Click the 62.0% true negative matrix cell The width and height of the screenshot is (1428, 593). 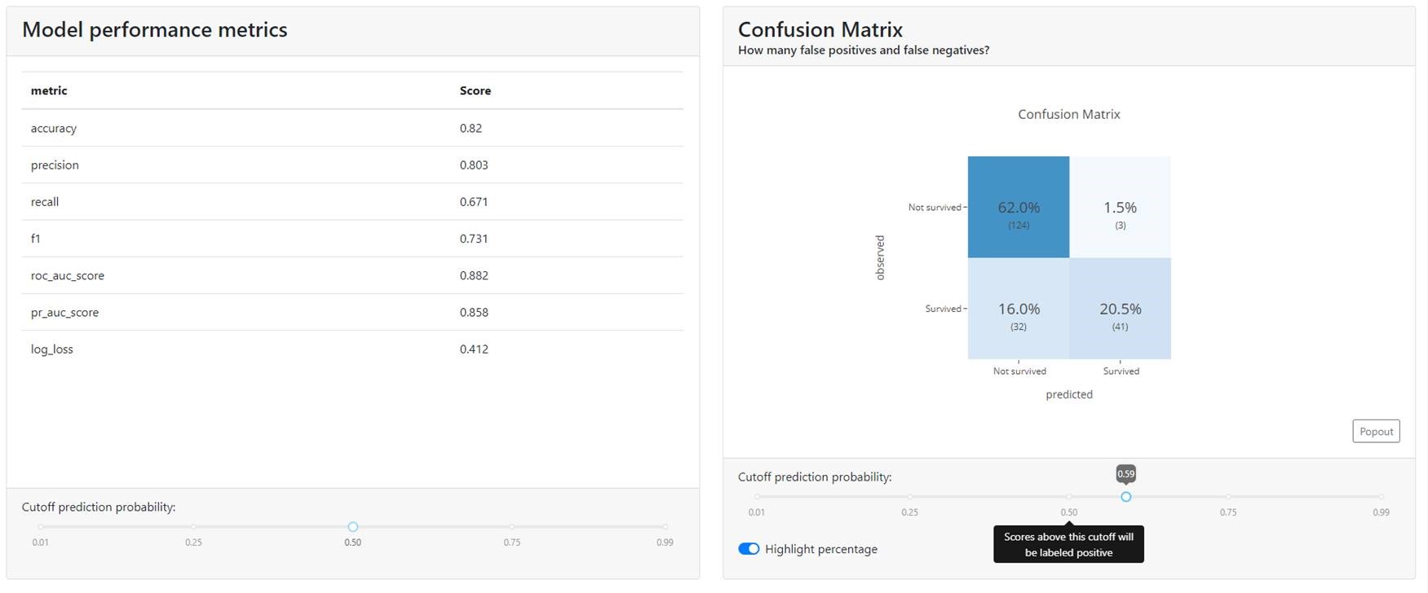click(1018, 208)
